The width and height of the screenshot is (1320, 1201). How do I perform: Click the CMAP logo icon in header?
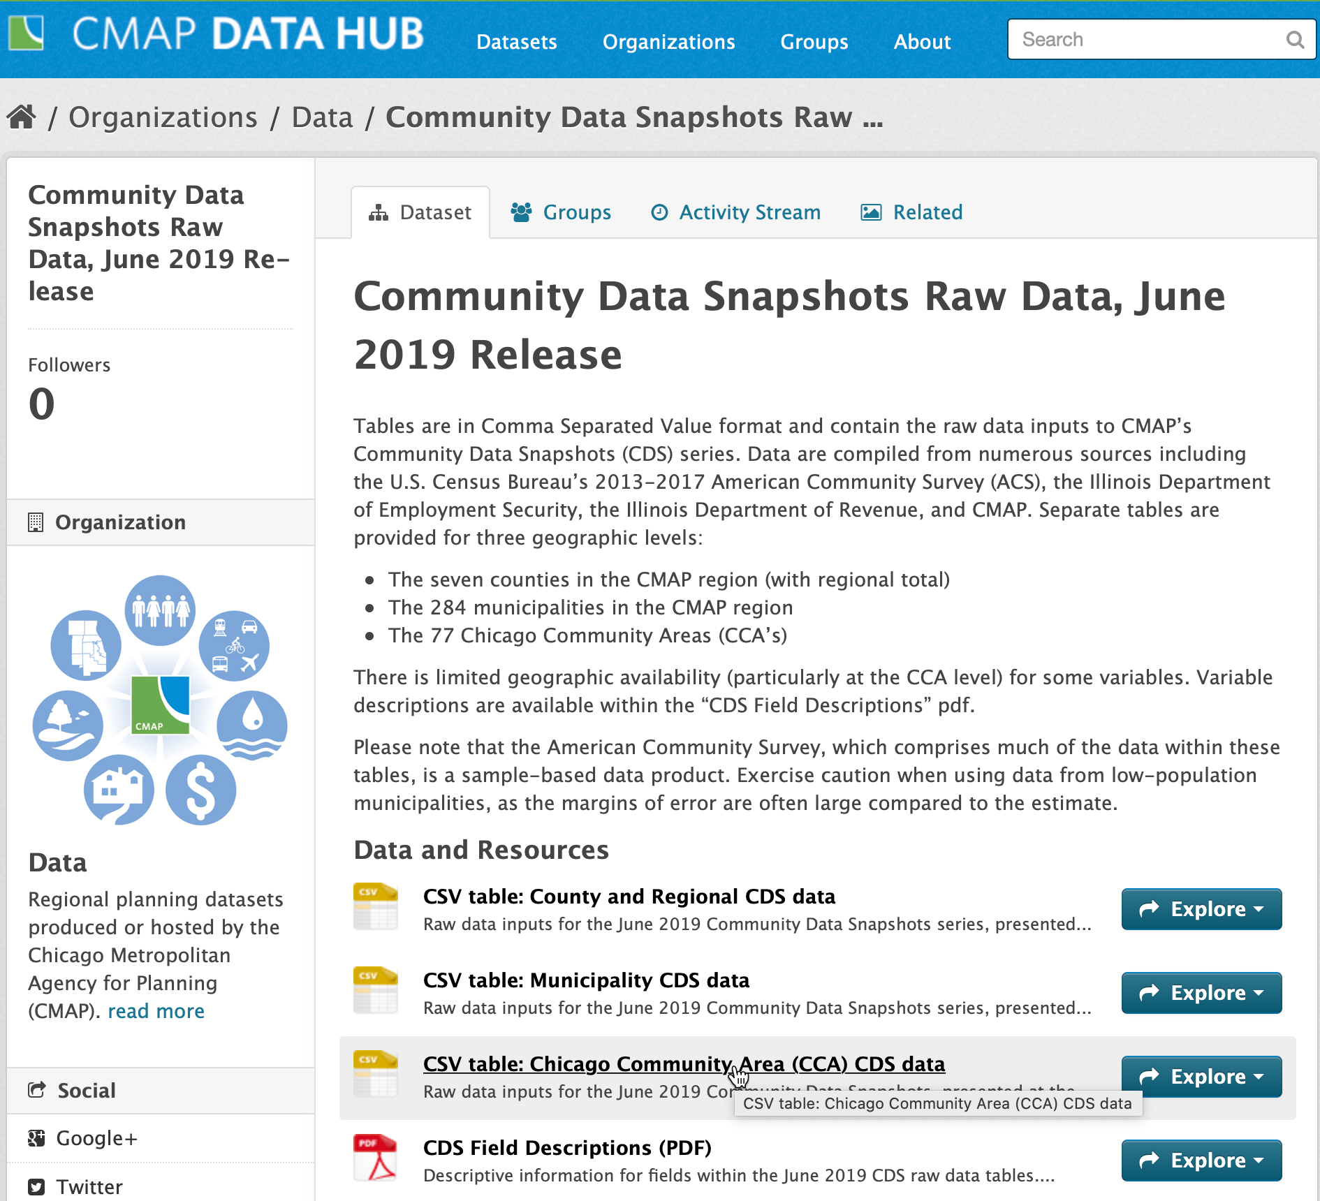pos(26,33)
